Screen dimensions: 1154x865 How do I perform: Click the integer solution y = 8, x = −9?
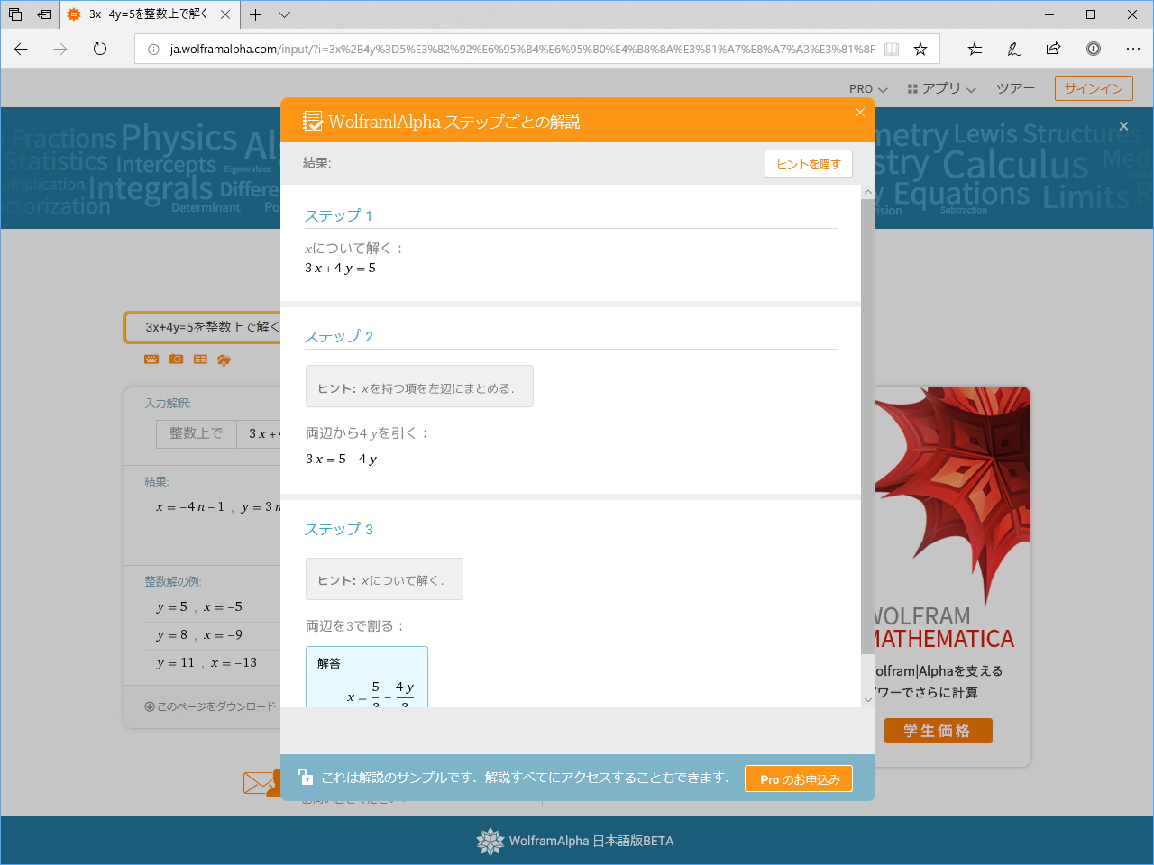click(199, 635)
